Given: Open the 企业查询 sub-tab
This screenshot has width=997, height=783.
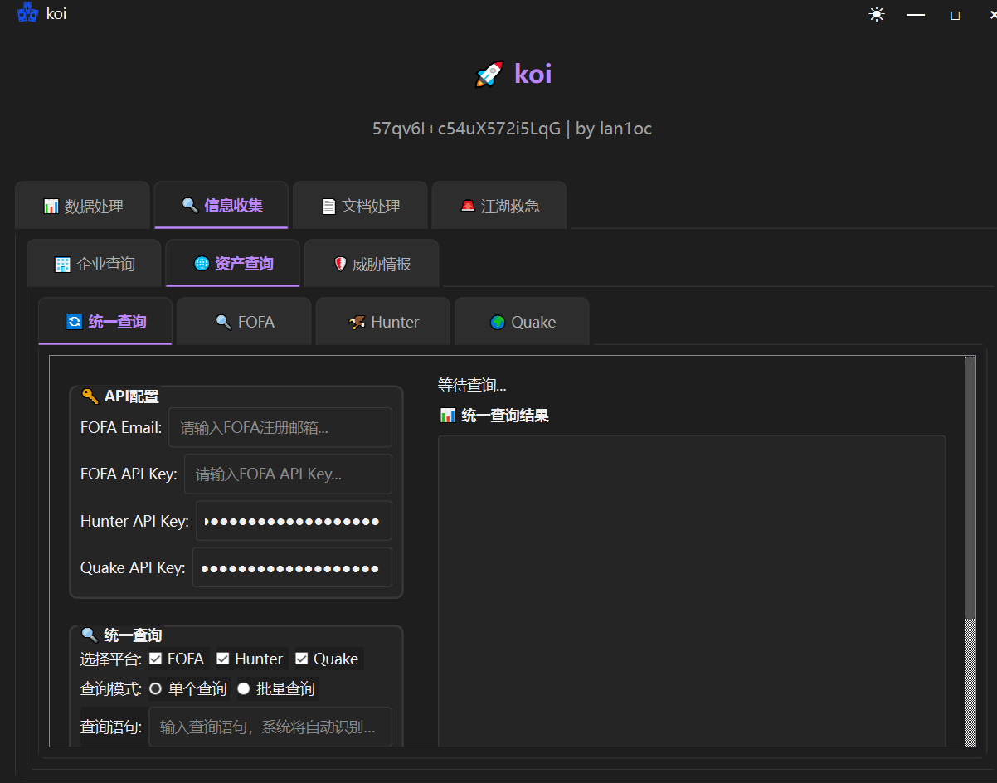Looking at the screenshot, I should tap(95, 265).
